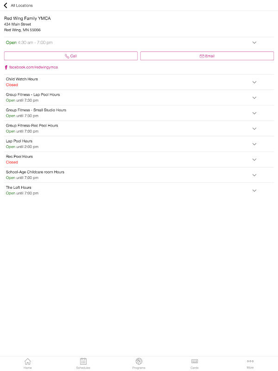Expand Rec Pool Hours chevron
278x371 pixels.
pos(254,160)
